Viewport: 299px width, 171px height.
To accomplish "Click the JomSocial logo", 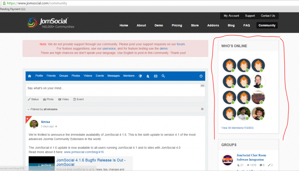I will point(50,23).
